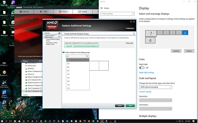This screenshot has width=198, height=123.
Task: Switch to Display tab in Radeon Settings
Action: 82,12
